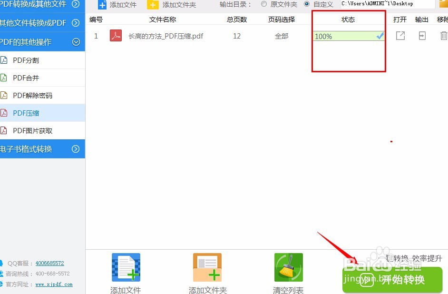Select the PDF合并 tool in sidebar
Image resolution: width=448 pixels, height=294 pixels.
(29, 78)
